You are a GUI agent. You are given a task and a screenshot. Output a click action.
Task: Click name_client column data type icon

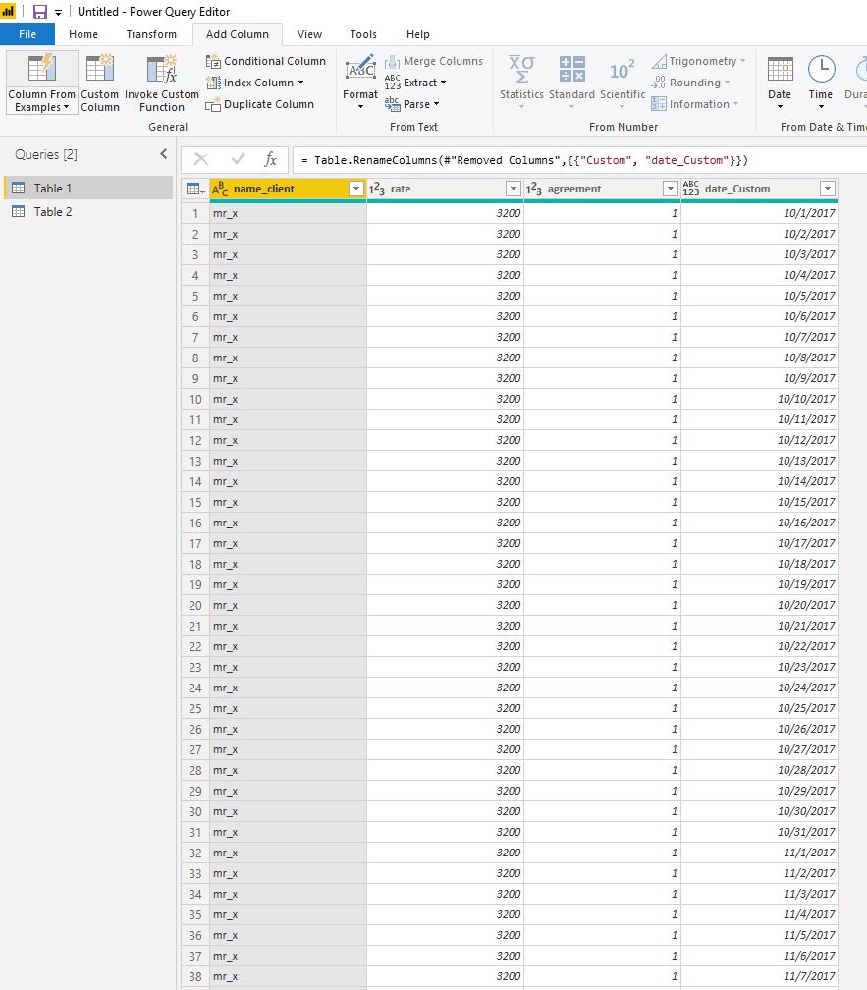(220, 189)
